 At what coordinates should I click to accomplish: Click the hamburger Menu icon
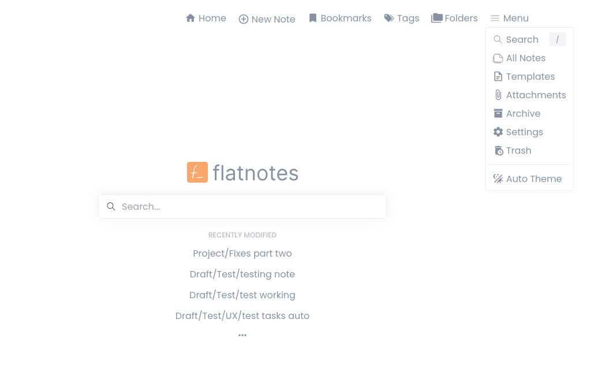[x=495, y=18]
